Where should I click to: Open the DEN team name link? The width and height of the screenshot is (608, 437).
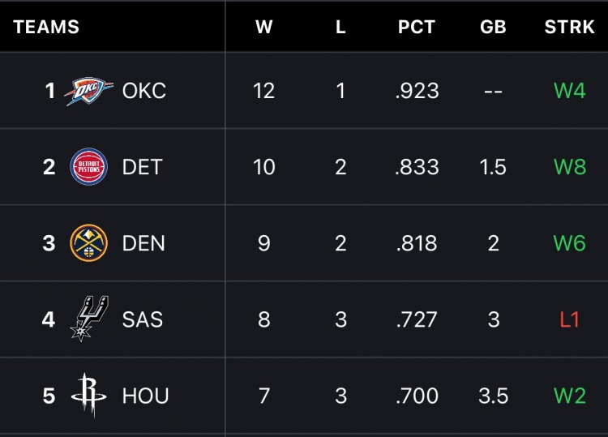point(143,243)
